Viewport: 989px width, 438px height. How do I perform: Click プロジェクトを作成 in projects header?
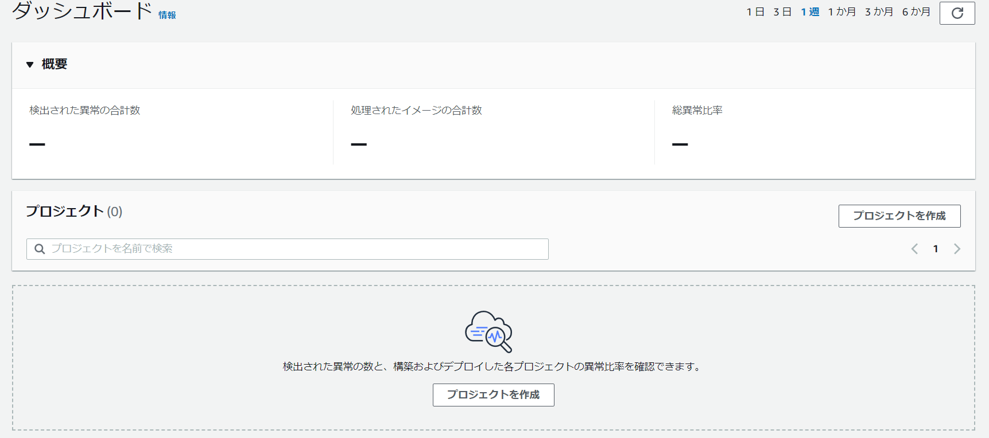coord(899,216)
